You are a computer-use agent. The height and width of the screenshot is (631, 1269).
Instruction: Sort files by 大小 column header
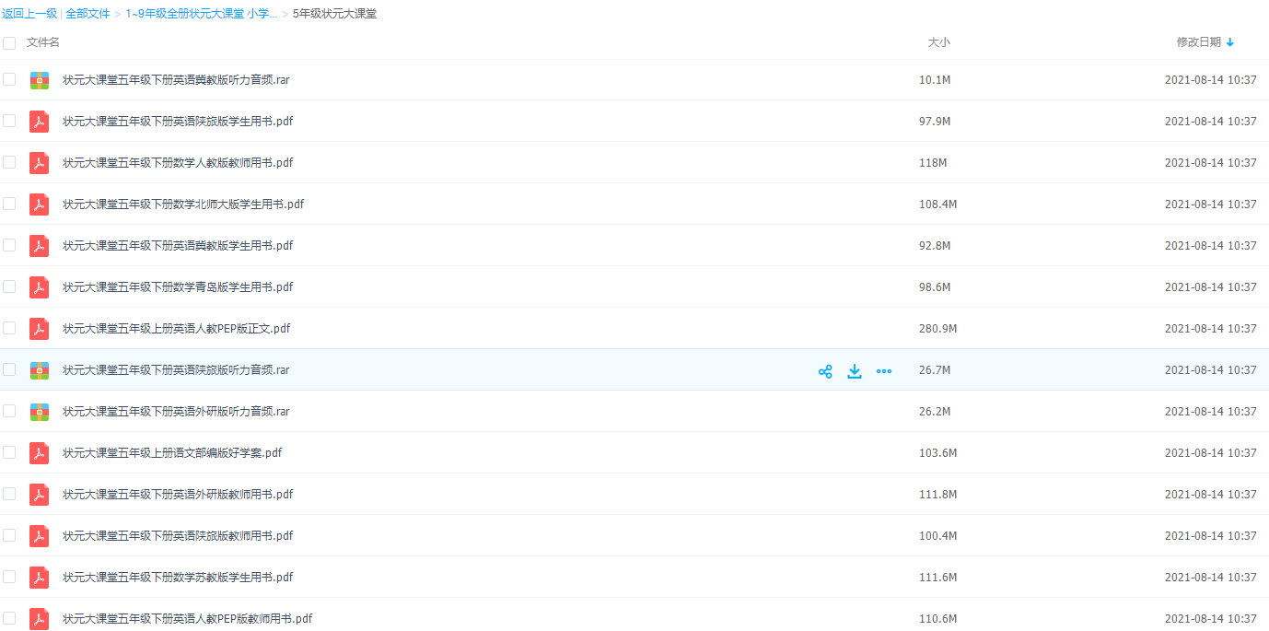pyautogui.click(x=938, y=42)
